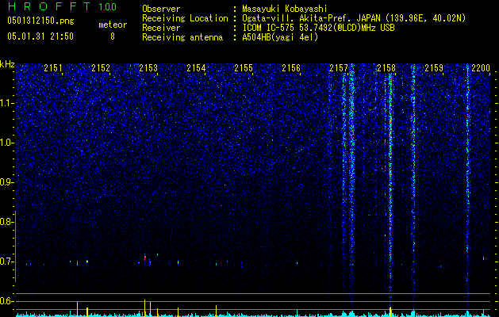This screenshot has width=499, height=317.
Task: Click the 2155 time marker
Action: click(244, 67)
